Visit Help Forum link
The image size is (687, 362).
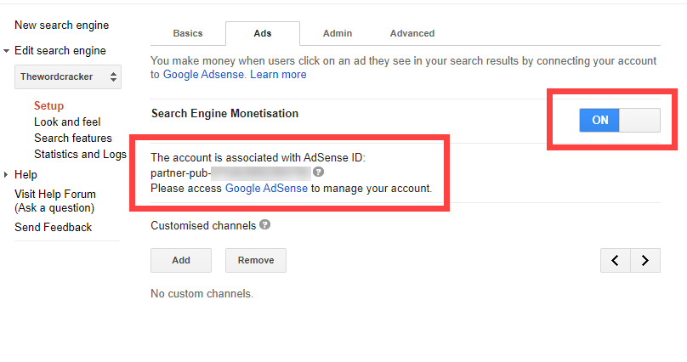coord(55,201)
